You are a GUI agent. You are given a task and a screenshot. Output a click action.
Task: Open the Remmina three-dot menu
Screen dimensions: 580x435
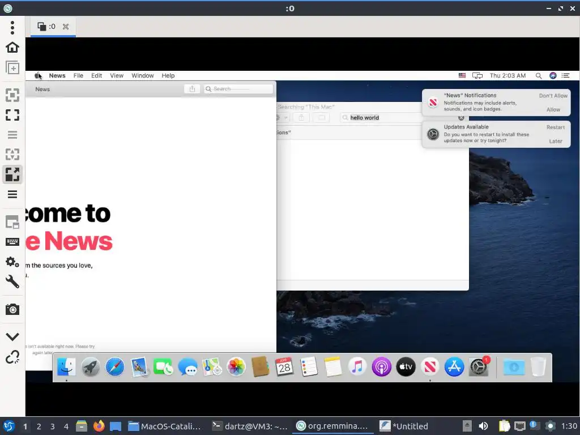(x=12, y=27)
